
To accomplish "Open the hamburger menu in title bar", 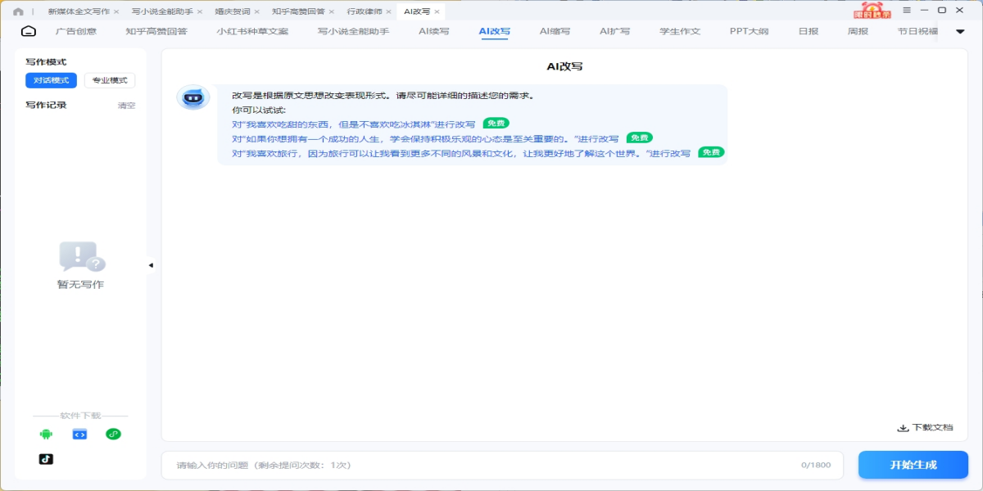I will pos(906,10).
